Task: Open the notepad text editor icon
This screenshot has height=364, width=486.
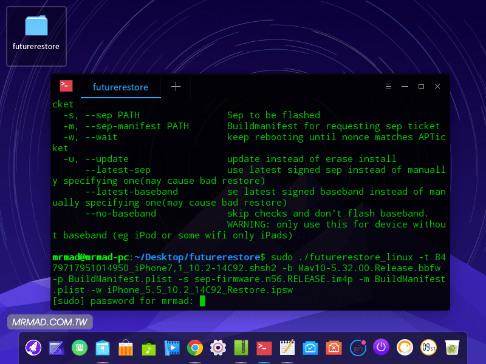Action: (287, 347)
